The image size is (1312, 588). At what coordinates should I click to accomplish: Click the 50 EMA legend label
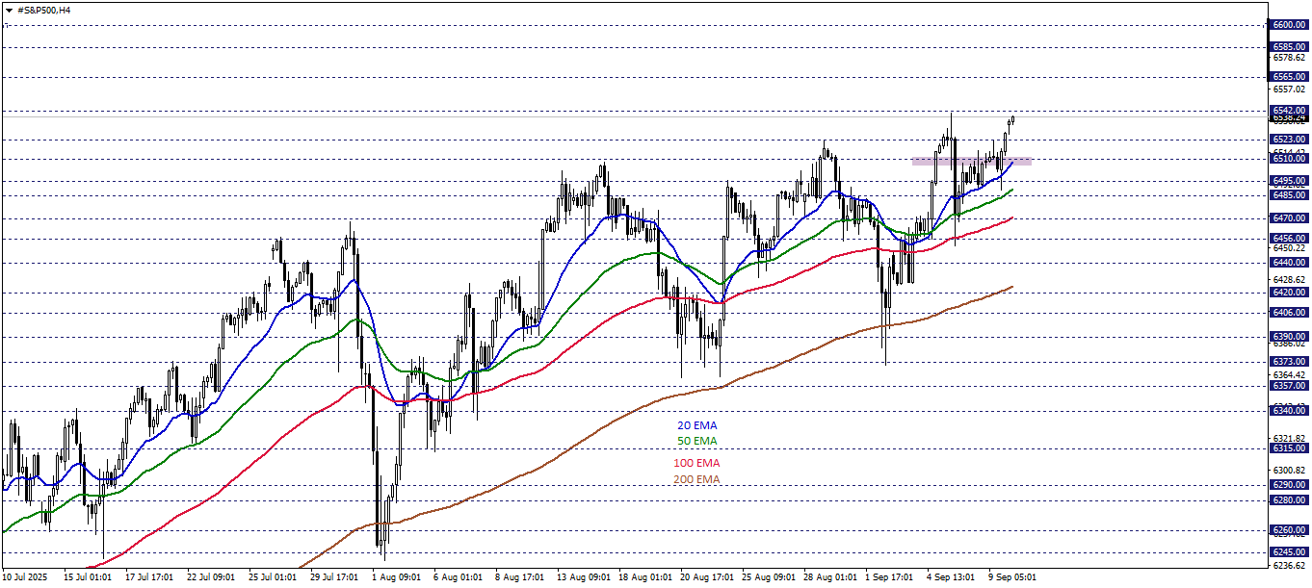696,441
